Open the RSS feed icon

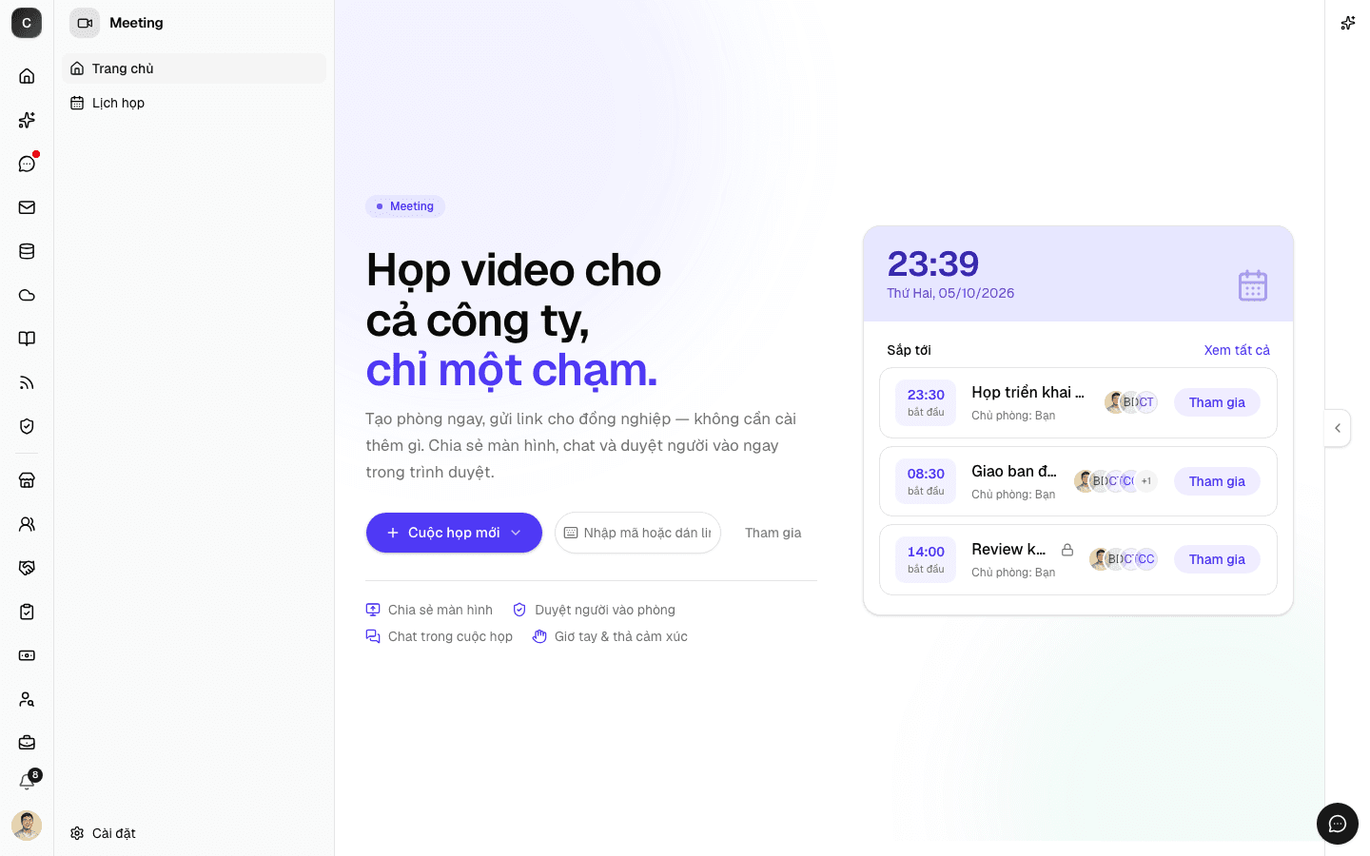pos(27,382)
